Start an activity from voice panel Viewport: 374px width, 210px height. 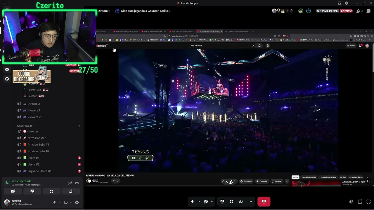point(52,191)
